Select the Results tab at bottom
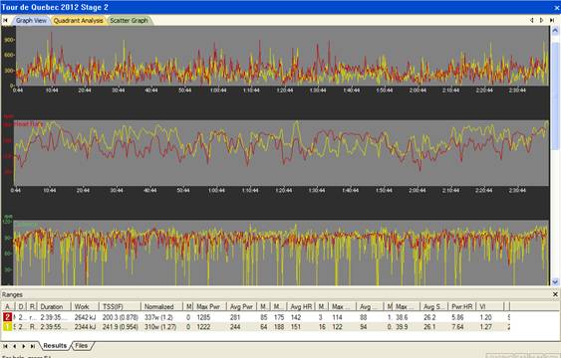561x358 pixels. (x=55, y=345)
